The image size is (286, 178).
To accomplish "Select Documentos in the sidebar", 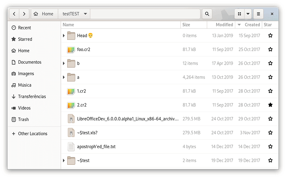I will (x=30, y=62).
